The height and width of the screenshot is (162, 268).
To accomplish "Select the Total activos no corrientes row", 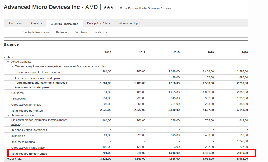I will pyautogui.click(x=29, y=154).
